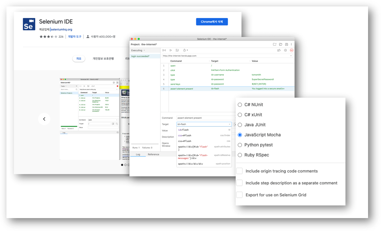Image resolution: width=381 pixels, height=231 pixels.
Task: Expand the base URL dropdown arrow
Action: (x=291, y=56)
